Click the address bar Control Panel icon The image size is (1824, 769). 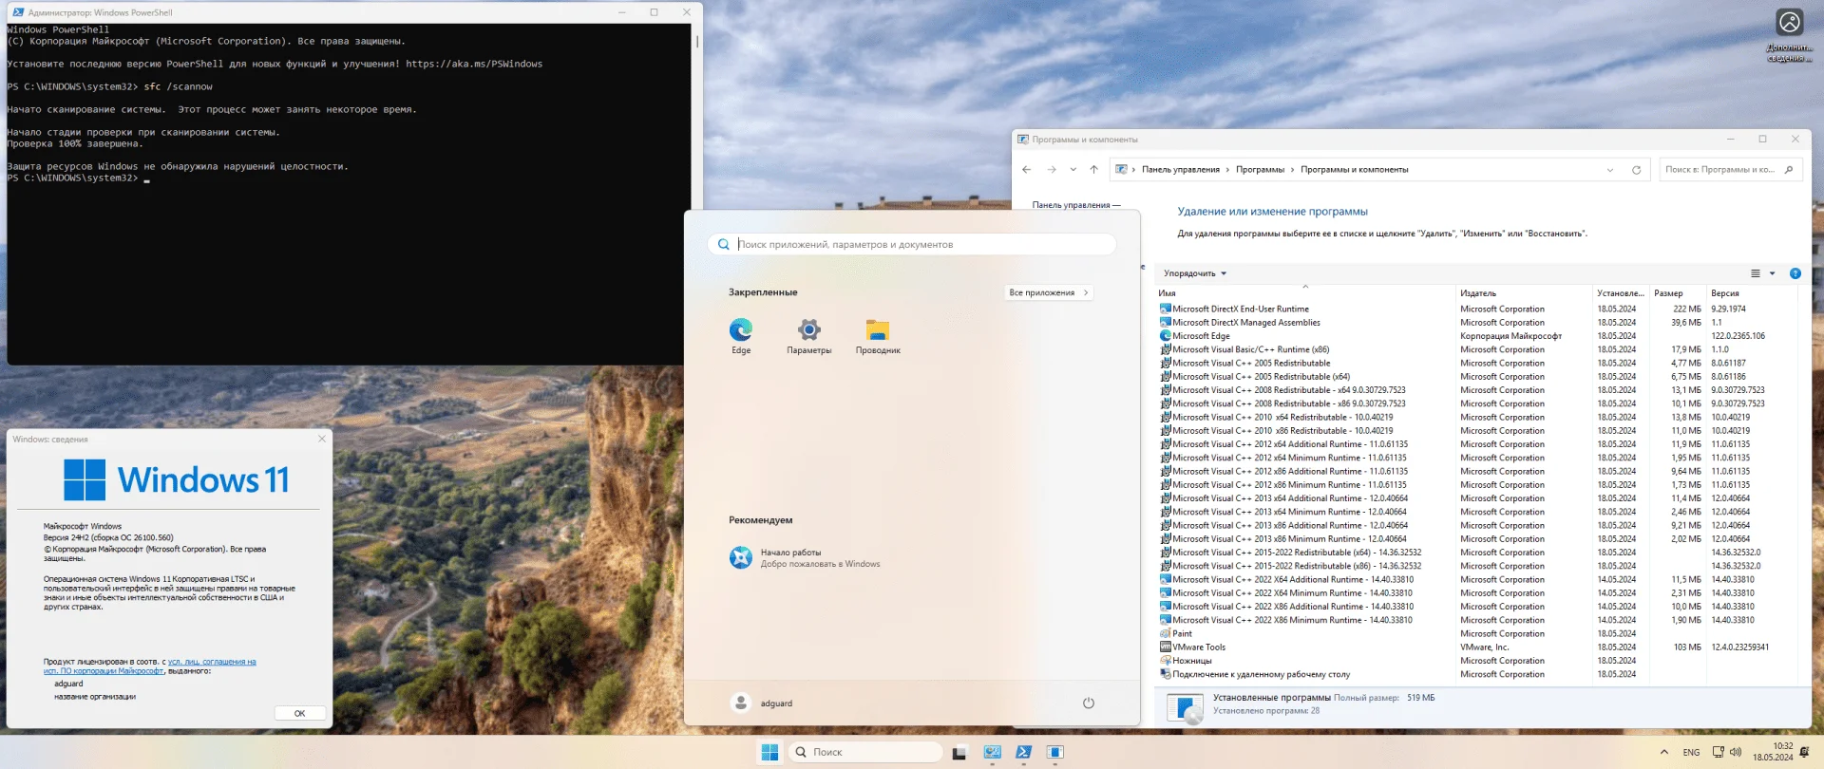click(x=1121, y=170)
